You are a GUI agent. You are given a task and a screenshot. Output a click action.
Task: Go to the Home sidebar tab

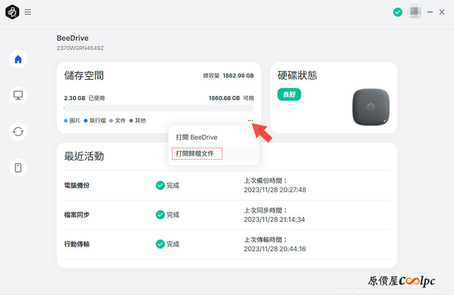[18, 59]
